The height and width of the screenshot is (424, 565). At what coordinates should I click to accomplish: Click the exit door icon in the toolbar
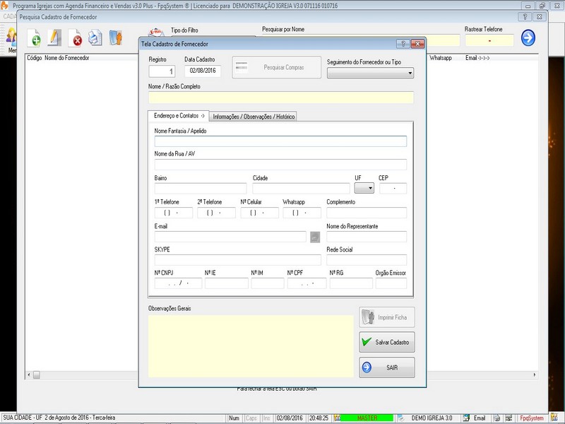(x=116, y=38)
